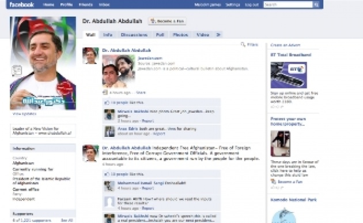The image size is (363, 223).
Task: Click the Facebook logo in header
Action: point(22,5)
